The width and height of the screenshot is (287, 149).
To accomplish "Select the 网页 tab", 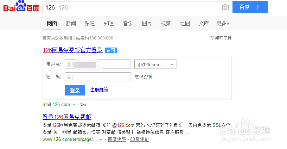I will (x=52, y=23).
